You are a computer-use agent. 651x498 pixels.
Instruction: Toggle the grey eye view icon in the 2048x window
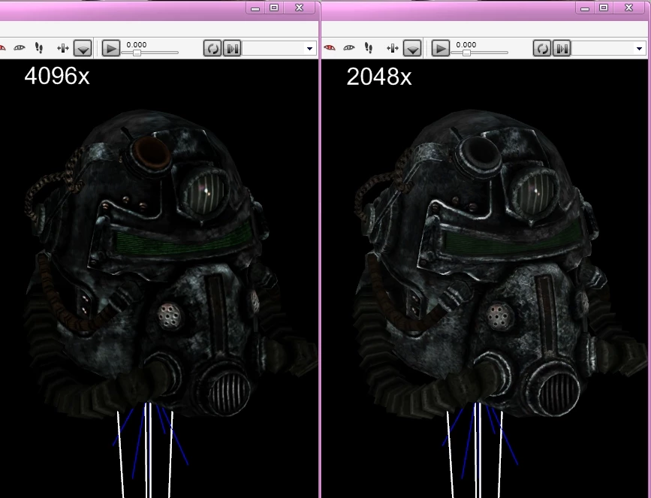click(x=348, y=48)
